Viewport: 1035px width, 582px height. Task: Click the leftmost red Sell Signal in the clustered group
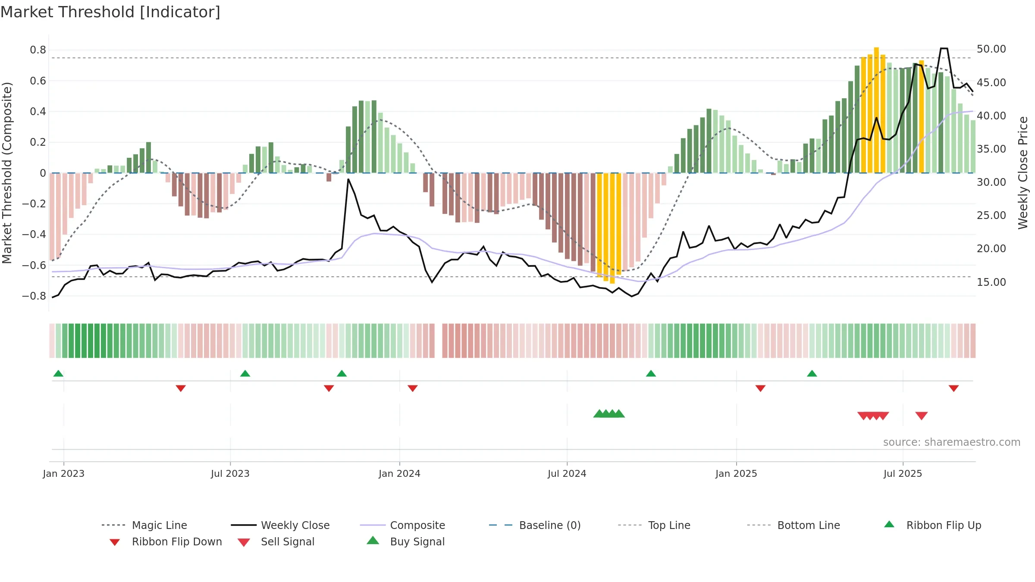pyautogui.click(x=863, y=416)
